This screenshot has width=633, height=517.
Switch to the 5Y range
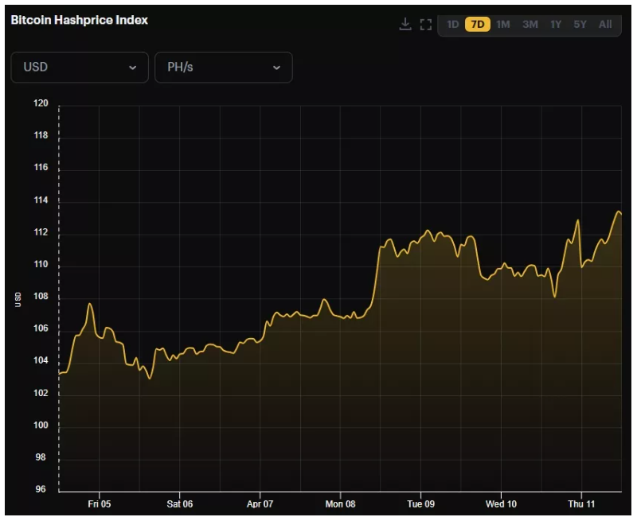tap(580, 25)
